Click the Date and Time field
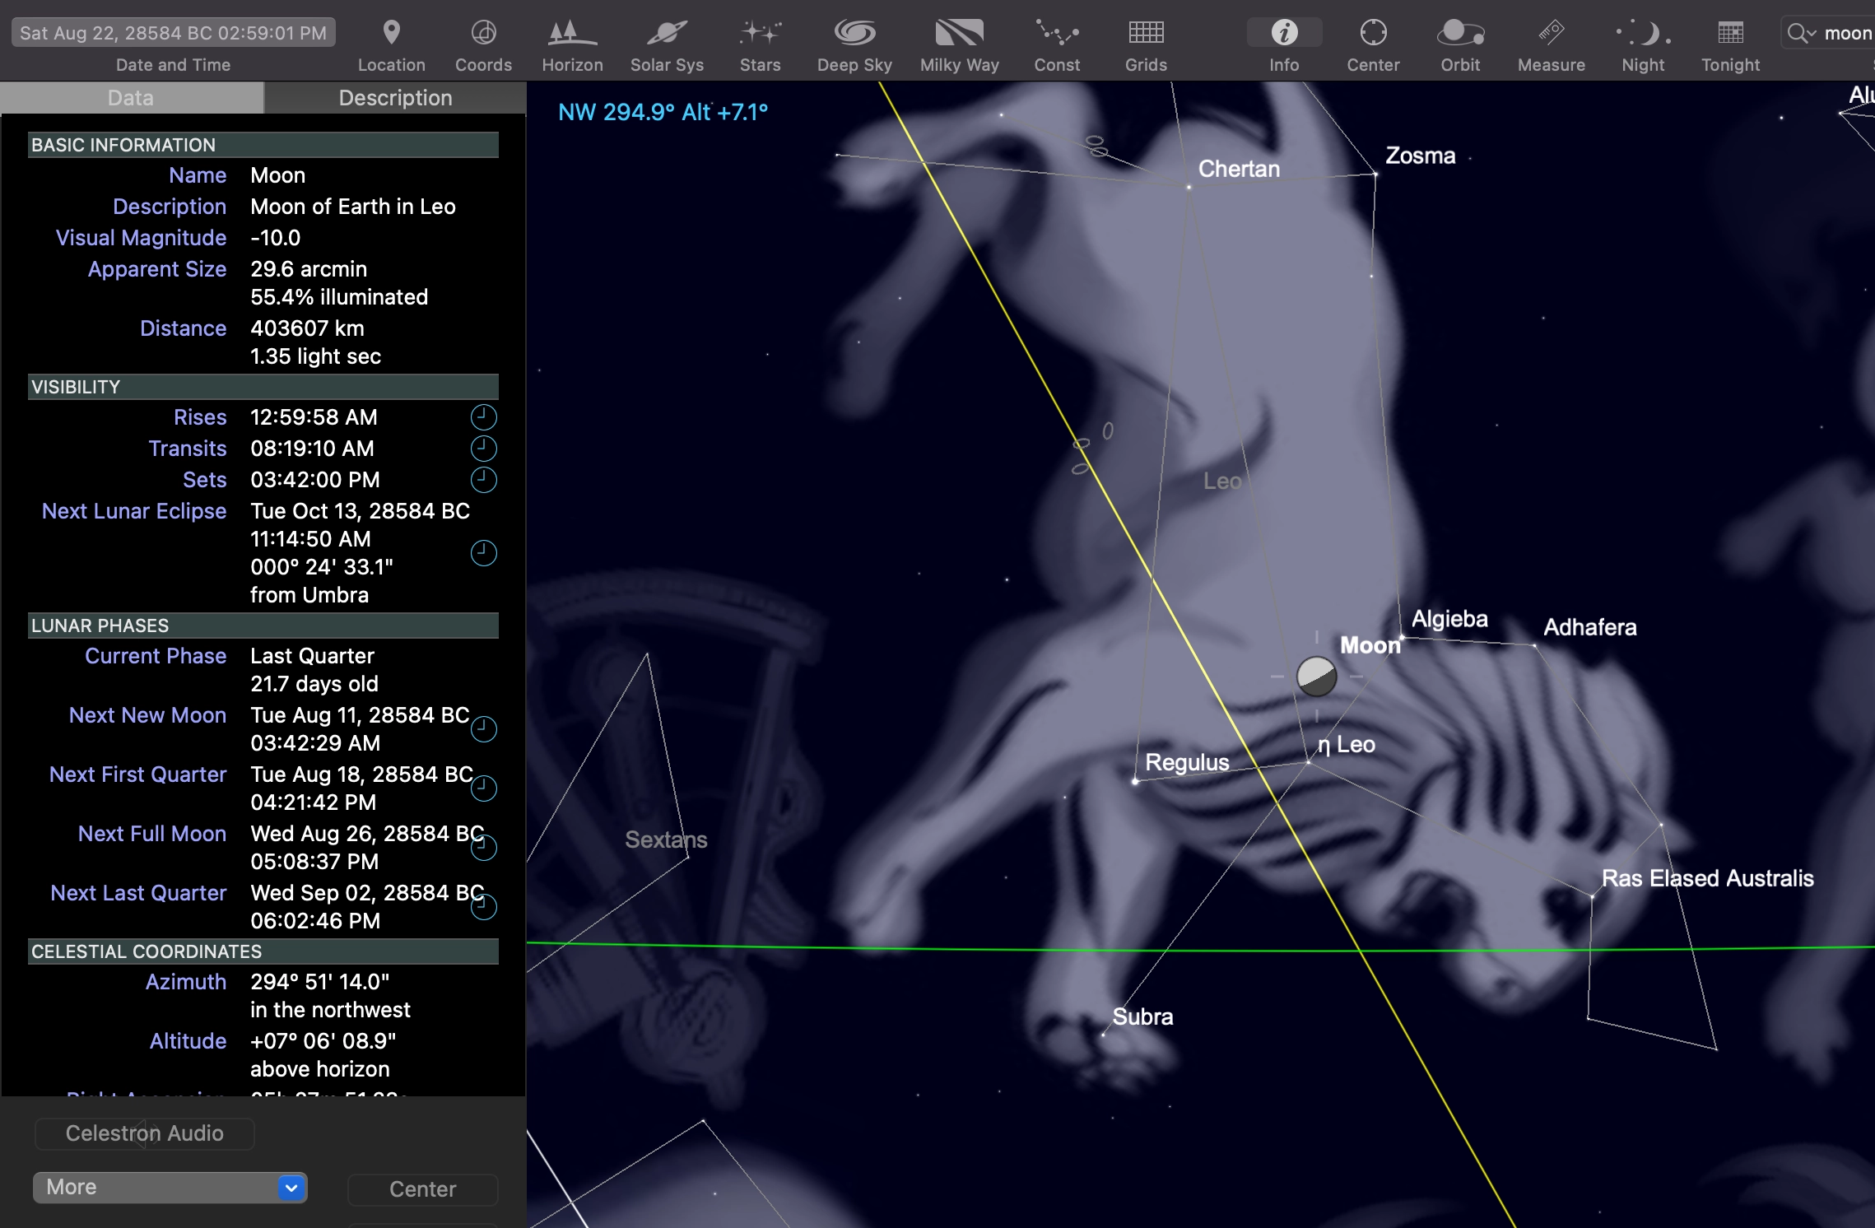Viewport: 1875px width, 1228px height. click(173, 33)
